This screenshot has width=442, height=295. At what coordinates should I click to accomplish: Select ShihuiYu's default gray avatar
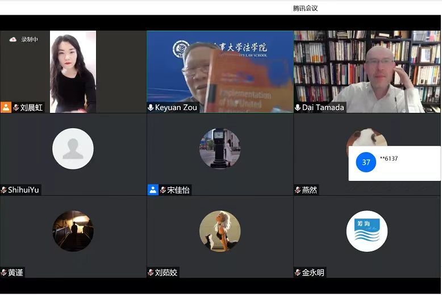(x=73, y=149)
